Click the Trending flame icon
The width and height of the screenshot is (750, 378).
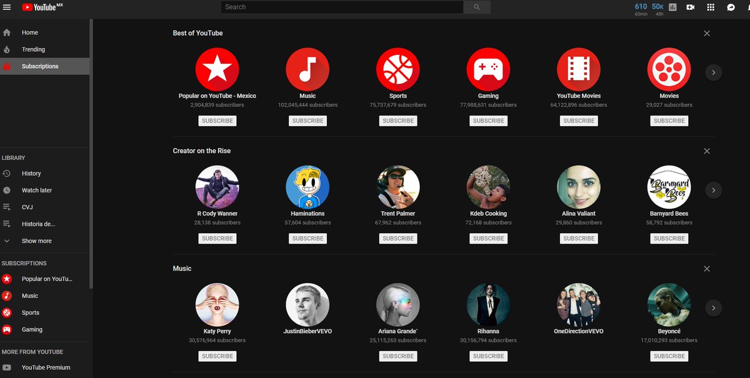pyautogui.click(x=7, y=49)
